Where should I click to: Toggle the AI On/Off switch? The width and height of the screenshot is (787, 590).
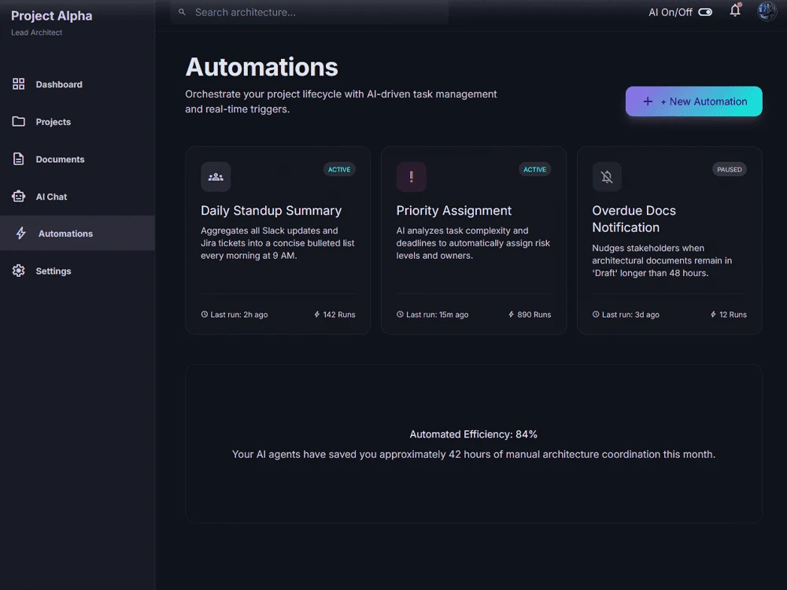(705, 12)
